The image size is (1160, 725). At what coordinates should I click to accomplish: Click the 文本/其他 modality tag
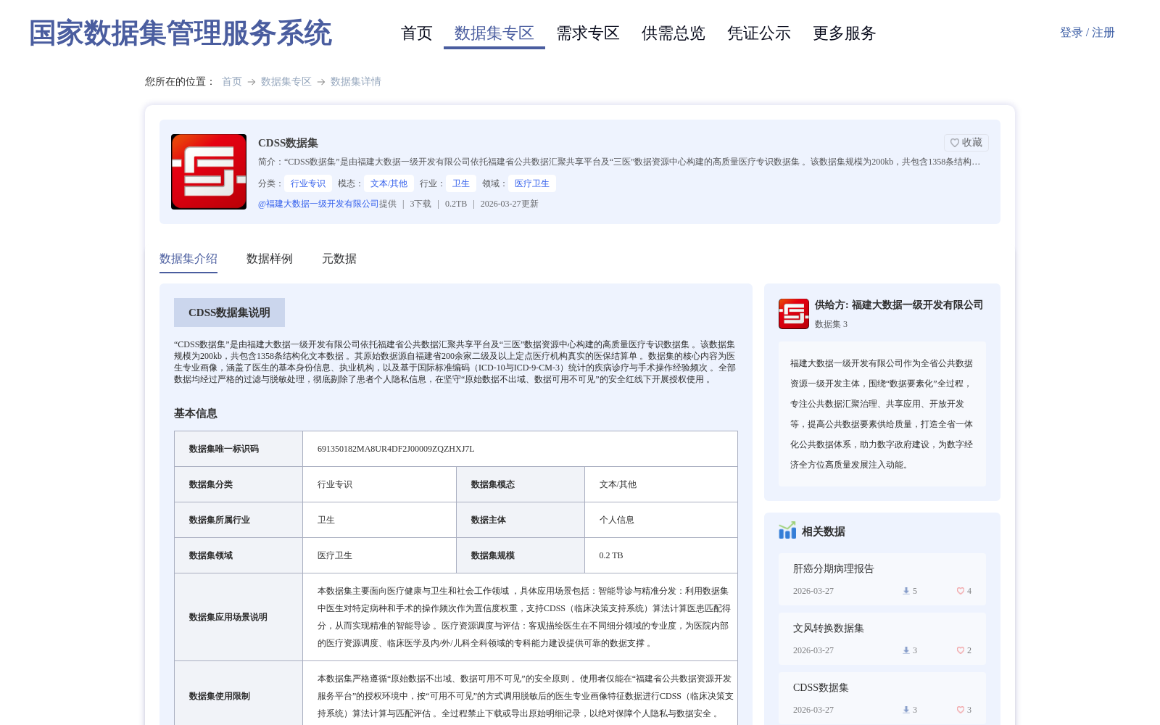[x=389, y=183]
